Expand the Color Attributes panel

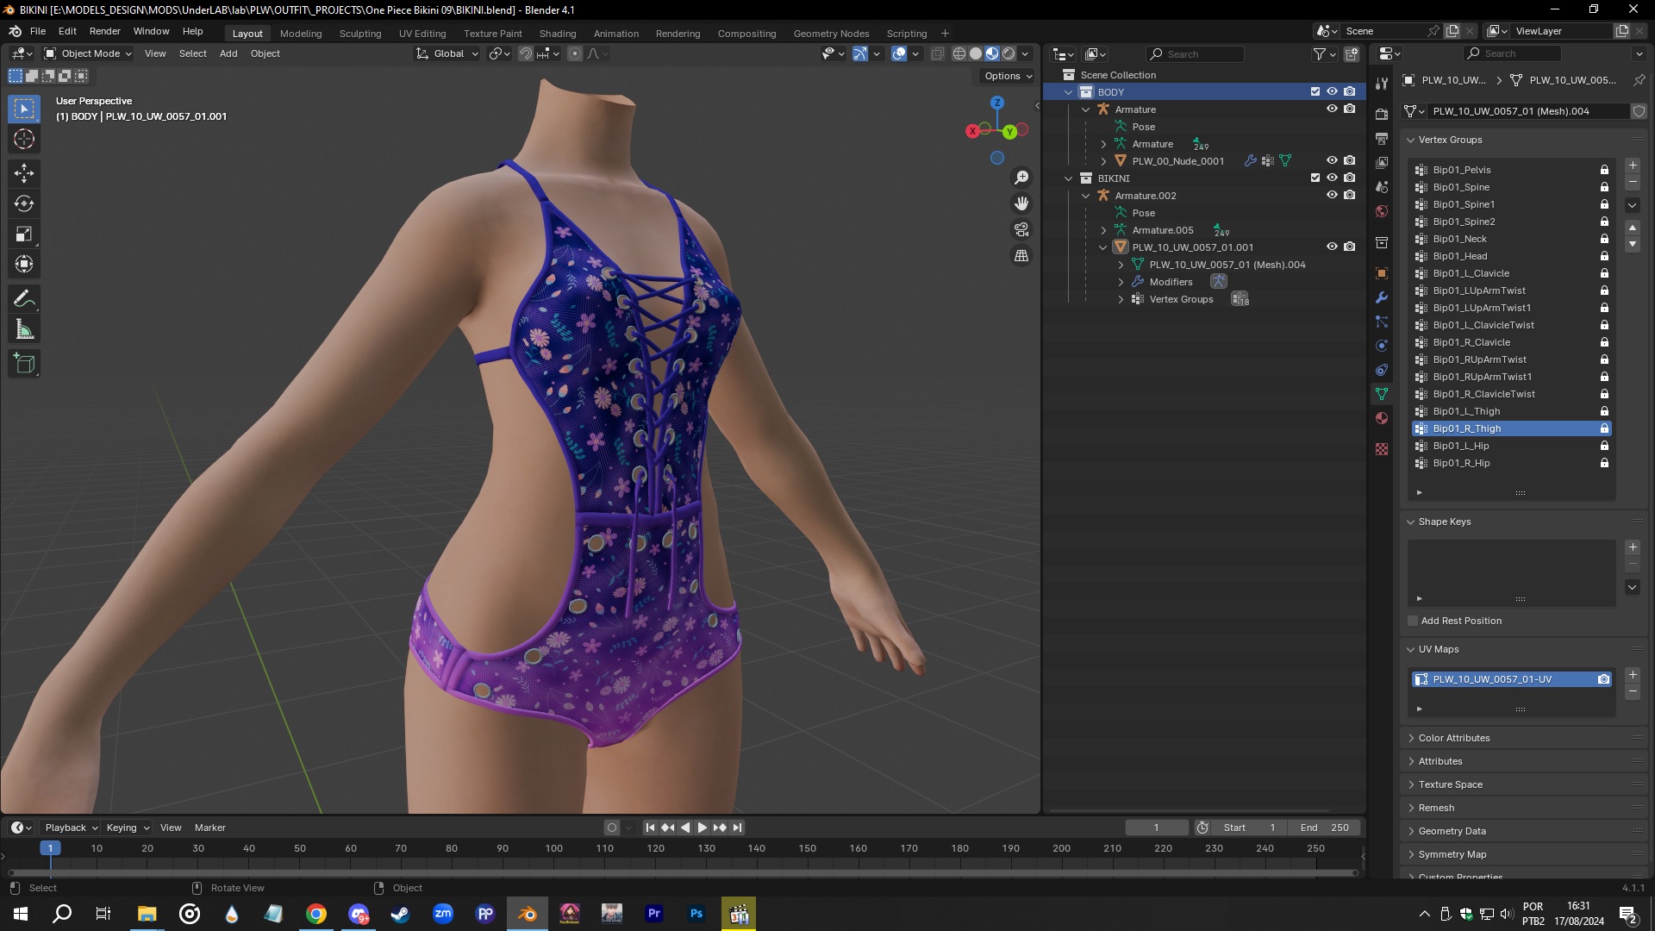tap(1452, 737)
